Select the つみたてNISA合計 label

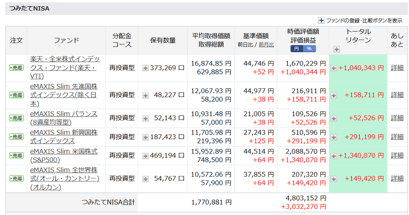pos(108,202)
